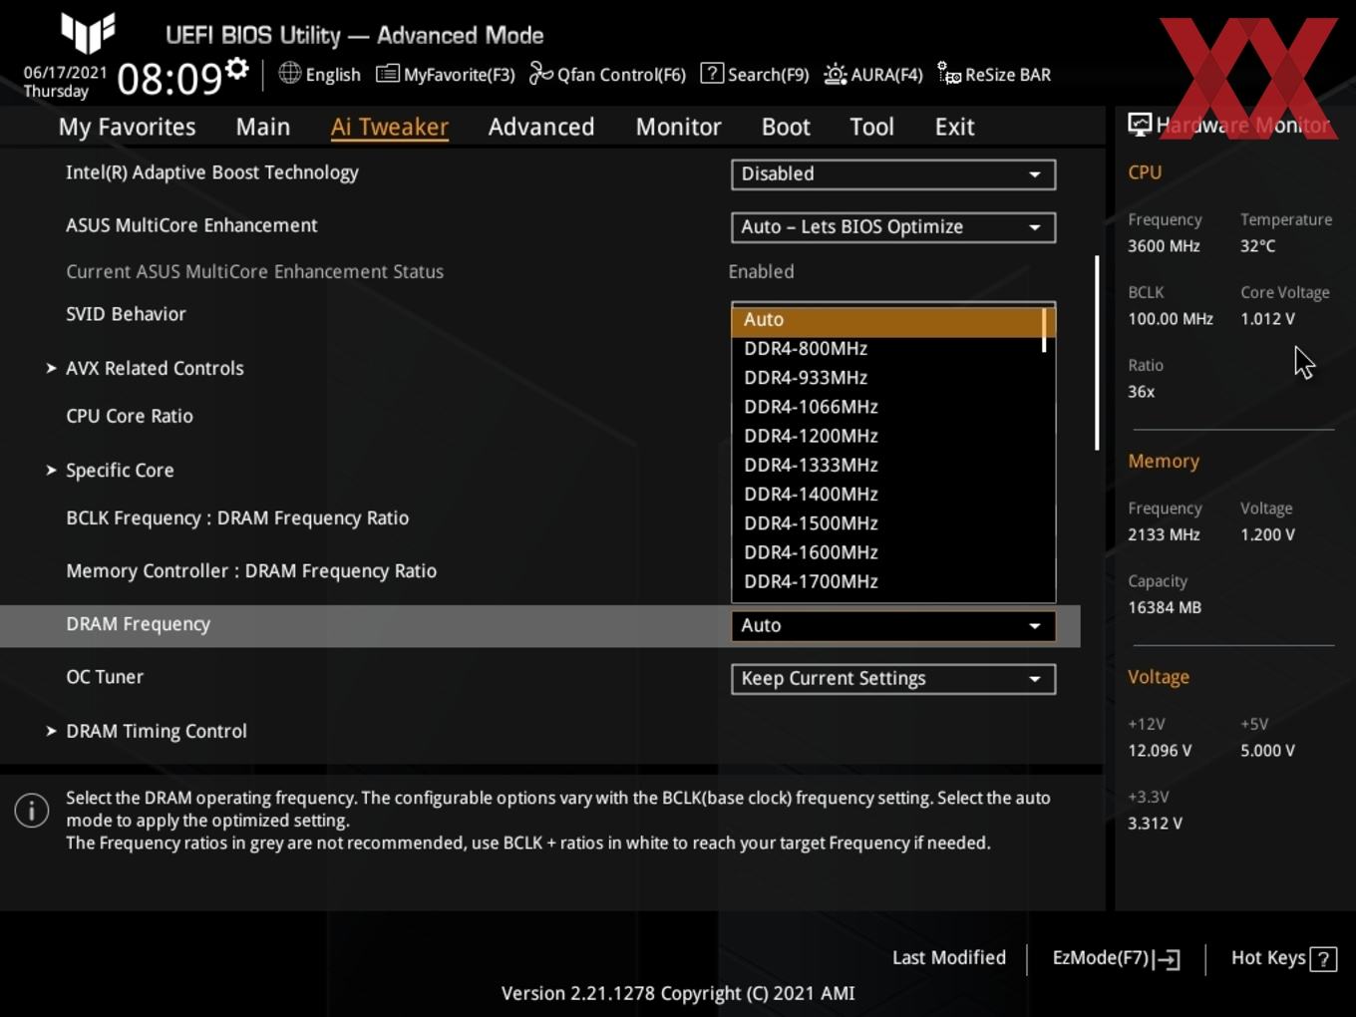Click the EzMode(F7) exit arrow icon

pyautogui.click(x=1167, y=959)
